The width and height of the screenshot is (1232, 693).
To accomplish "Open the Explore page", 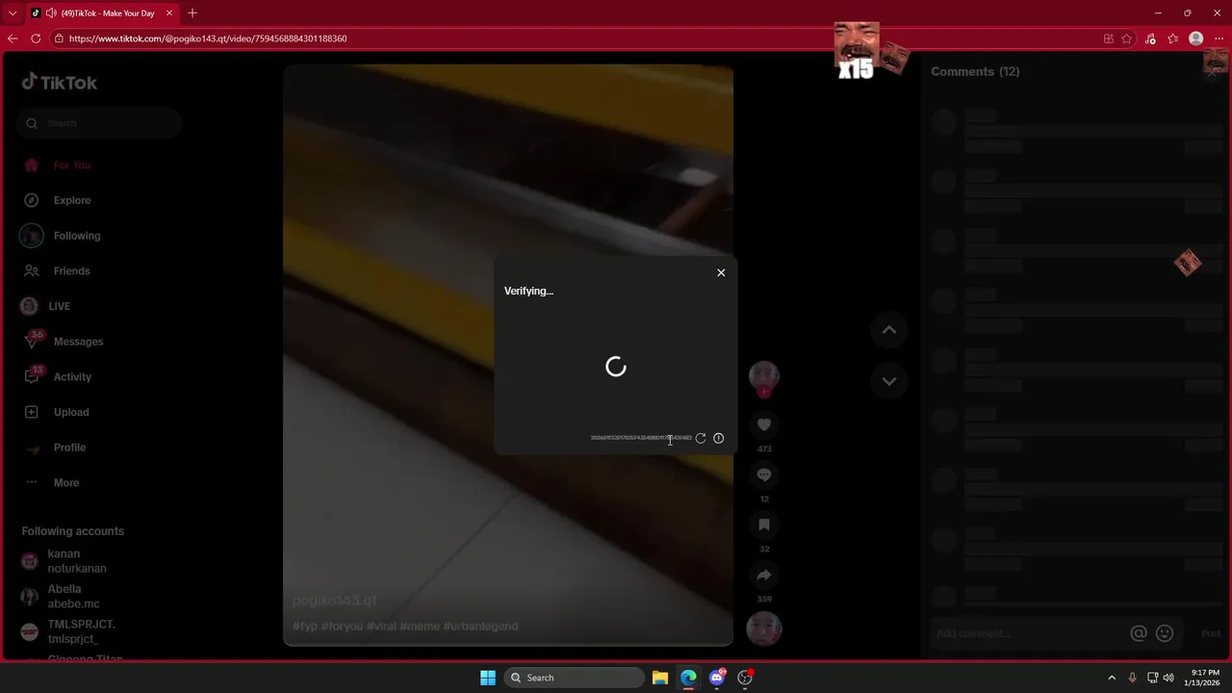I will [x=72, y=200].
